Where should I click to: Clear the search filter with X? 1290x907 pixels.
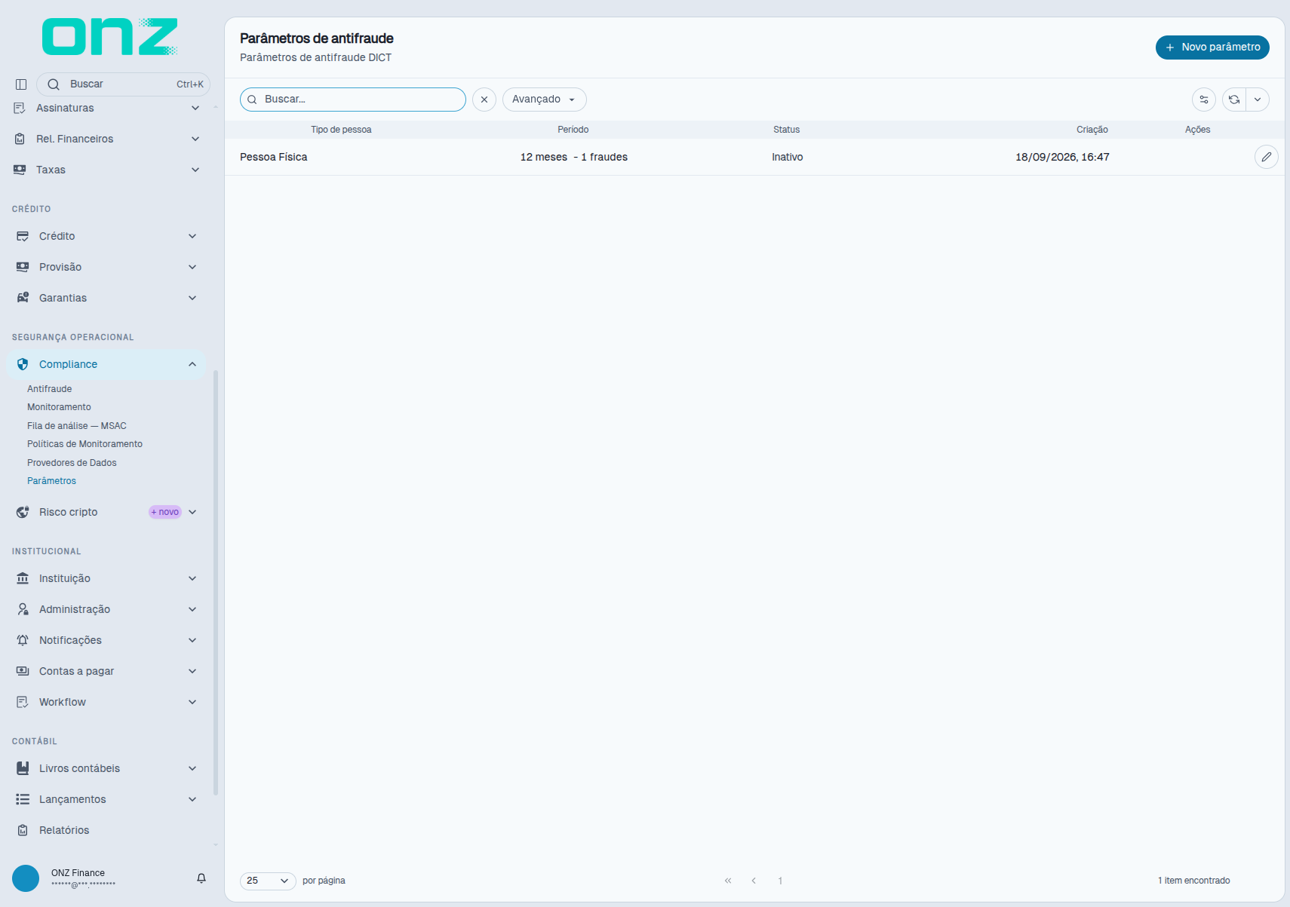point(484,100)
